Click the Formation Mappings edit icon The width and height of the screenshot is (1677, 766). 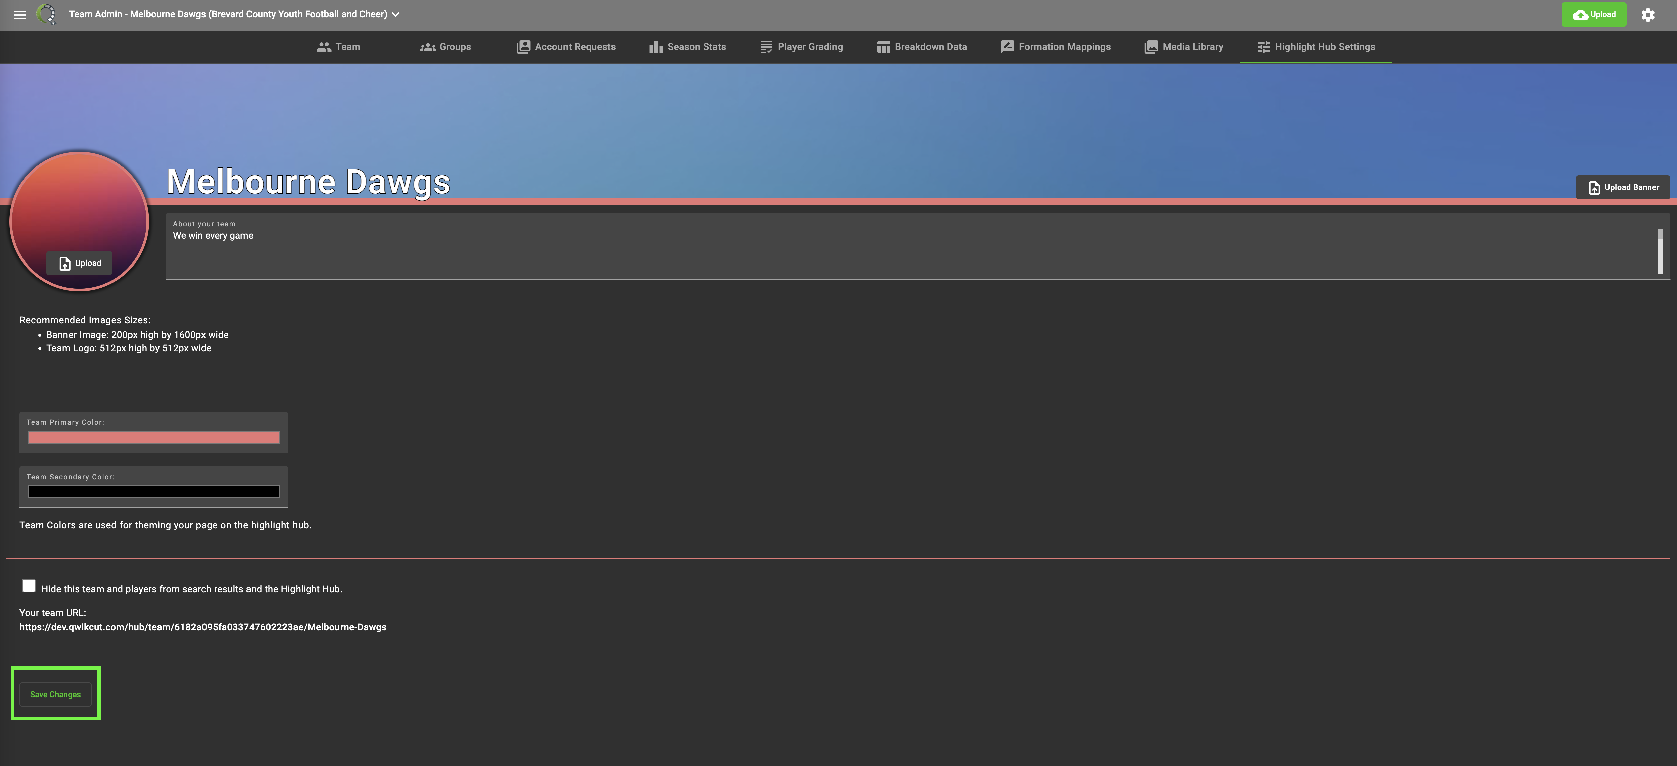1007,47
